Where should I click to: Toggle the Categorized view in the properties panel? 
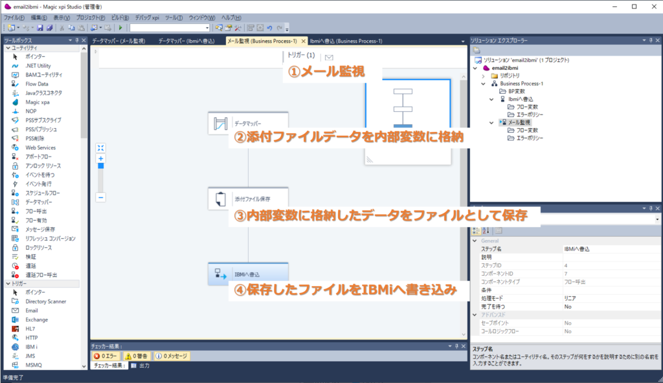[476, 230]
